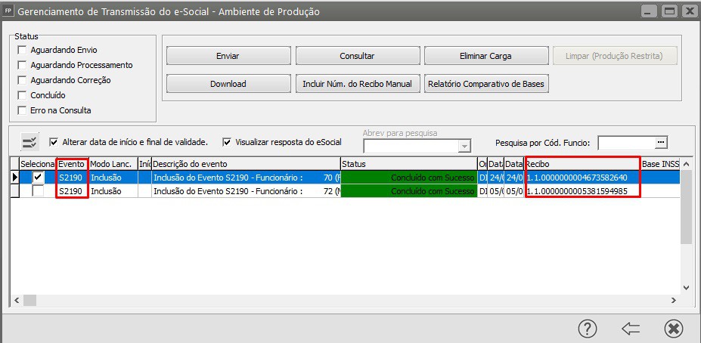The height and width of the screenshot is (343, 701).
Task: Click the vertical scrollbar down arrow
Action: click(686, 288)
